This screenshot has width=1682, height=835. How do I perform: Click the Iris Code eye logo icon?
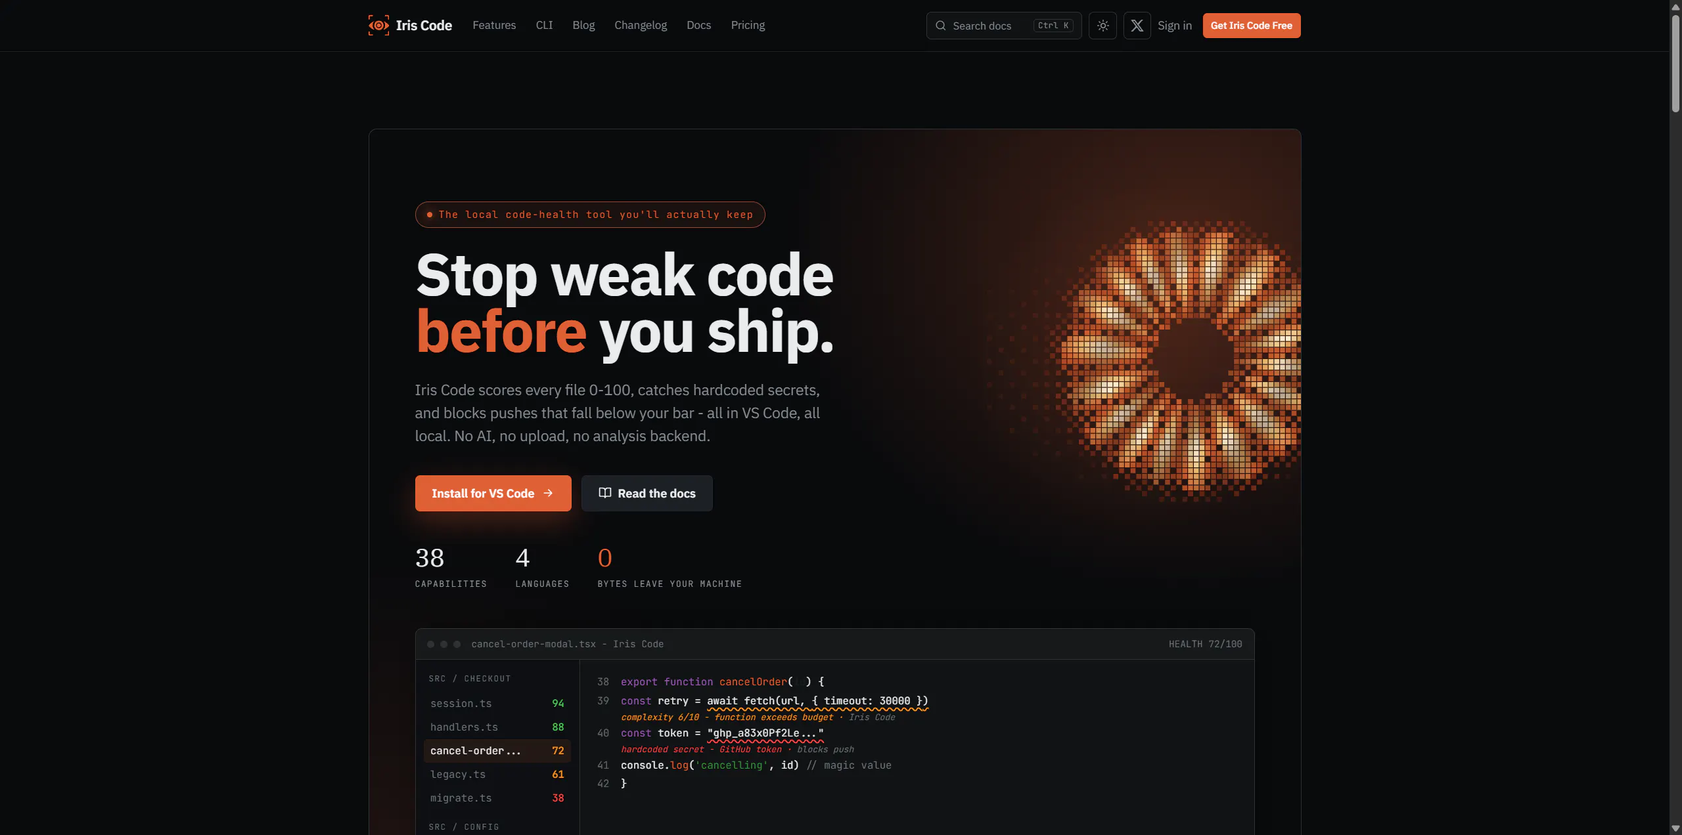pos(378,26)
